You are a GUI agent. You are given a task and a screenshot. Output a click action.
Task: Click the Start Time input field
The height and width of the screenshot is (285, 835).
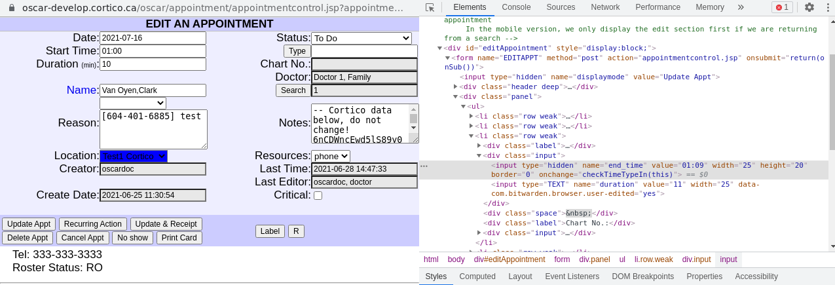click(153, 51)
